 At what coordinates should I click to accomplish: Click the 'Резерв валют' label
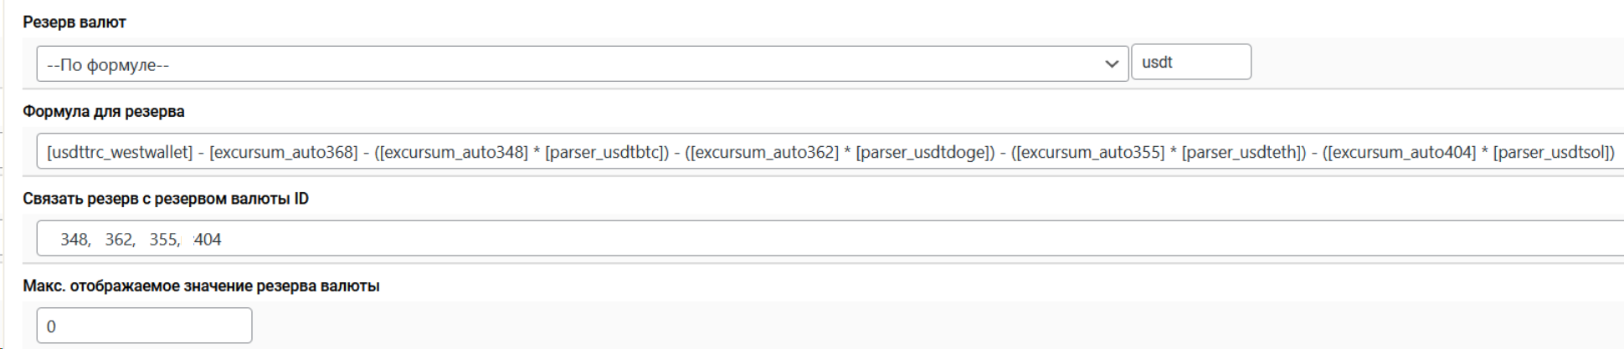coord(75,23)
